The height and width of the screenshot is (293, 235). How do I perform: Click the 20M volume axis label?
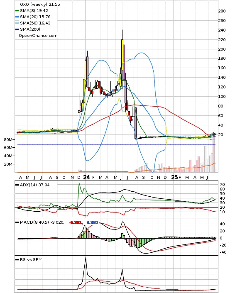tap(8, 164)
